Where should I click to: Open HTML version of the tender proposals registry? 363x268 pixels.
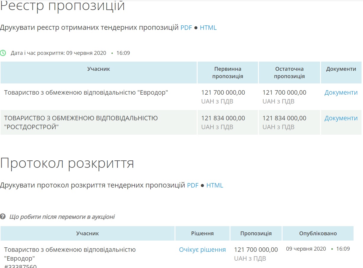coord(208,28)
